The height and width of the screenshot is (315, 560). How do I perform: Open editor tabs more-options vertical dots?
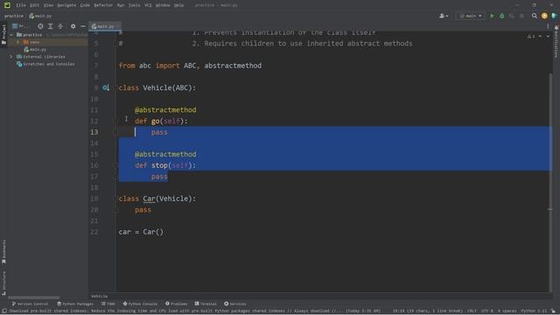coord(548,26)
